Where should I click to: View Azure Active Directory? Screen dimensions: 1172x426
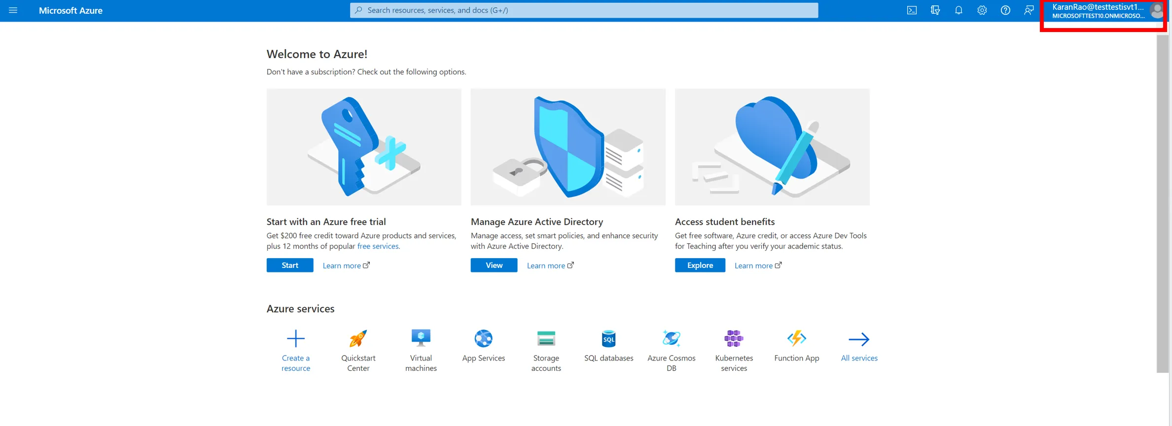tap(494, 265)
